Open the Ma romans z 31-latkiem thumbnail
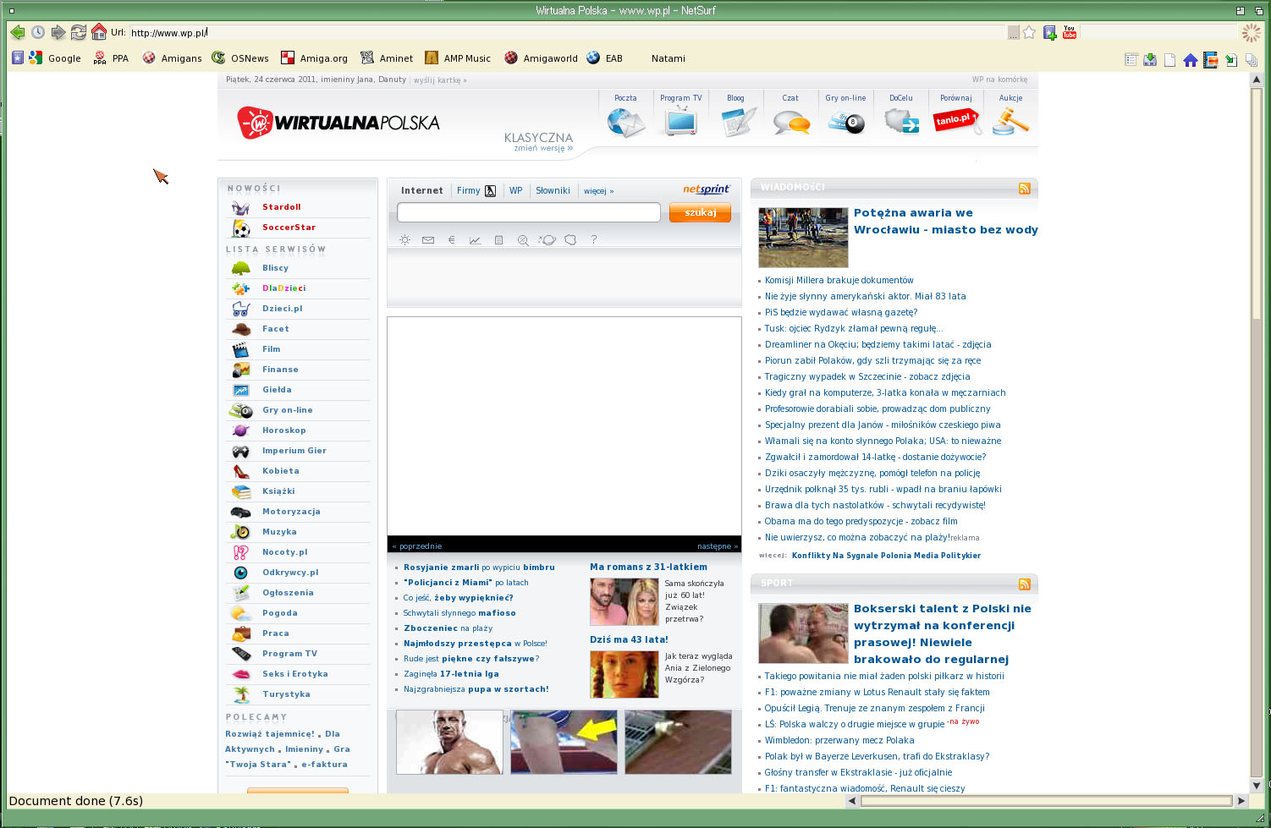 click(624, 601)
